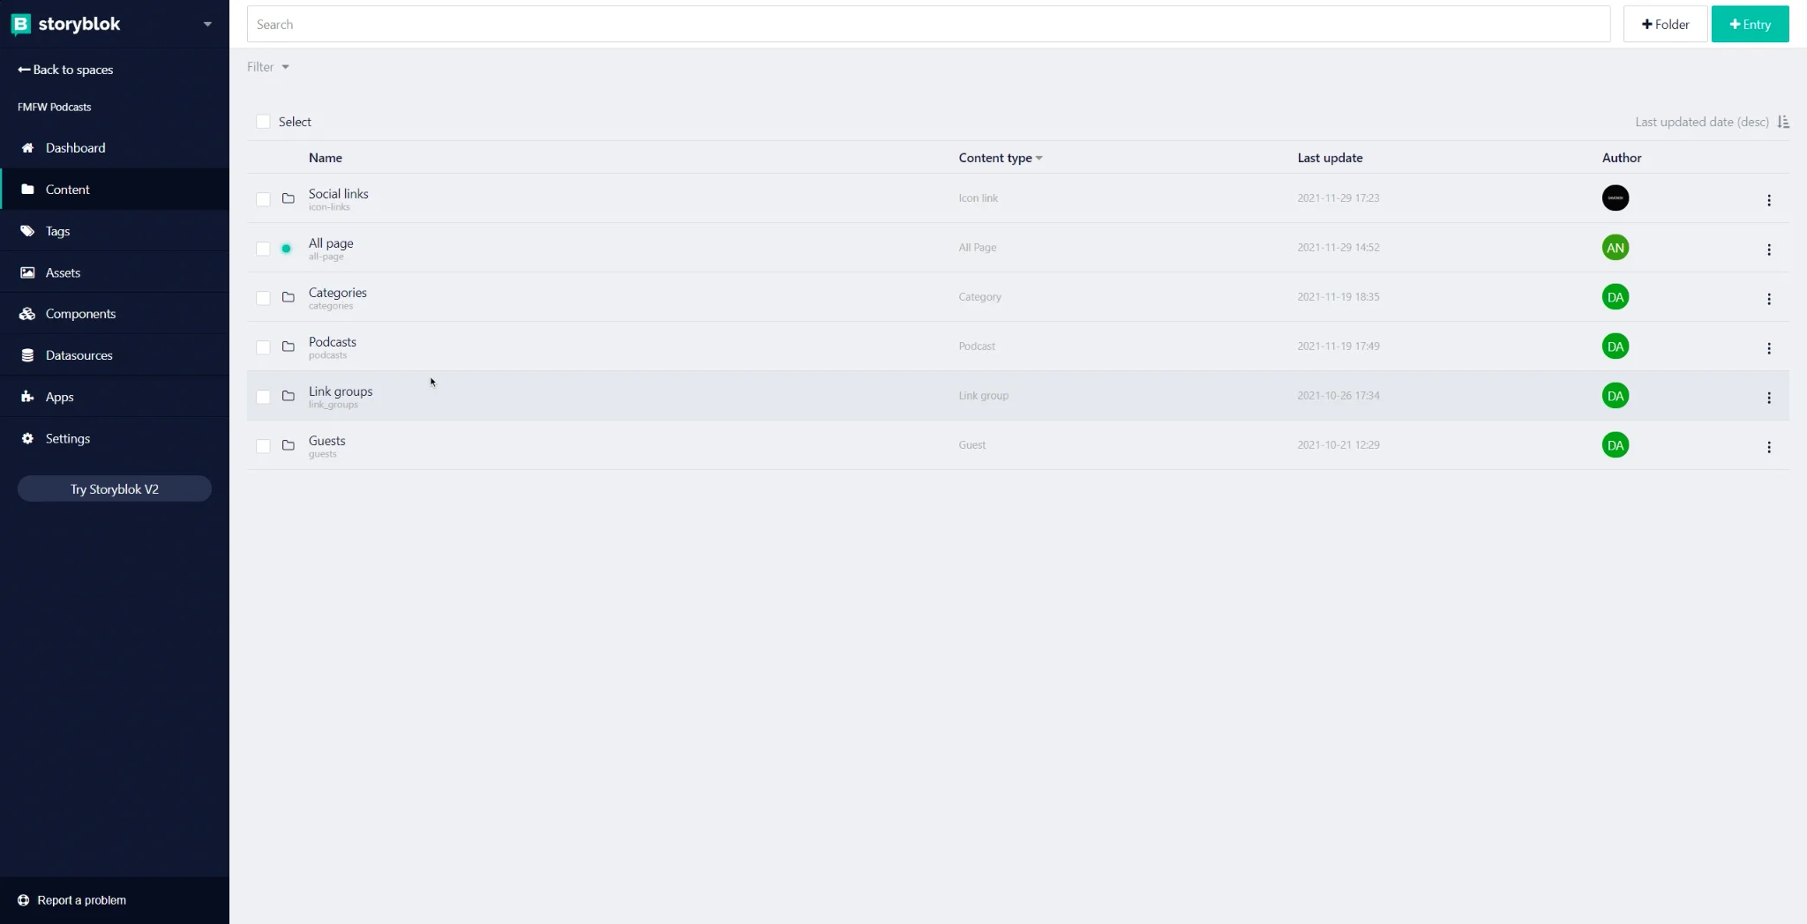
Task: Click the Social links folder icon
Action: [x=288, y=198]
